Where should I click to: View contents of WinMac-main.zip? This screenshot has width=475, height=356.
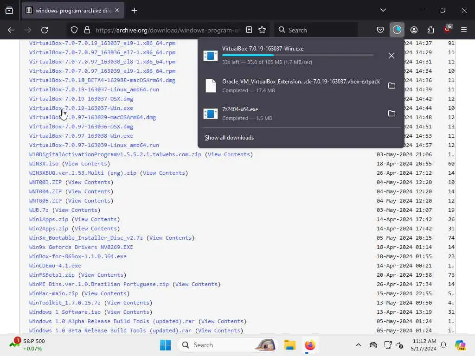tap(105, 293)
